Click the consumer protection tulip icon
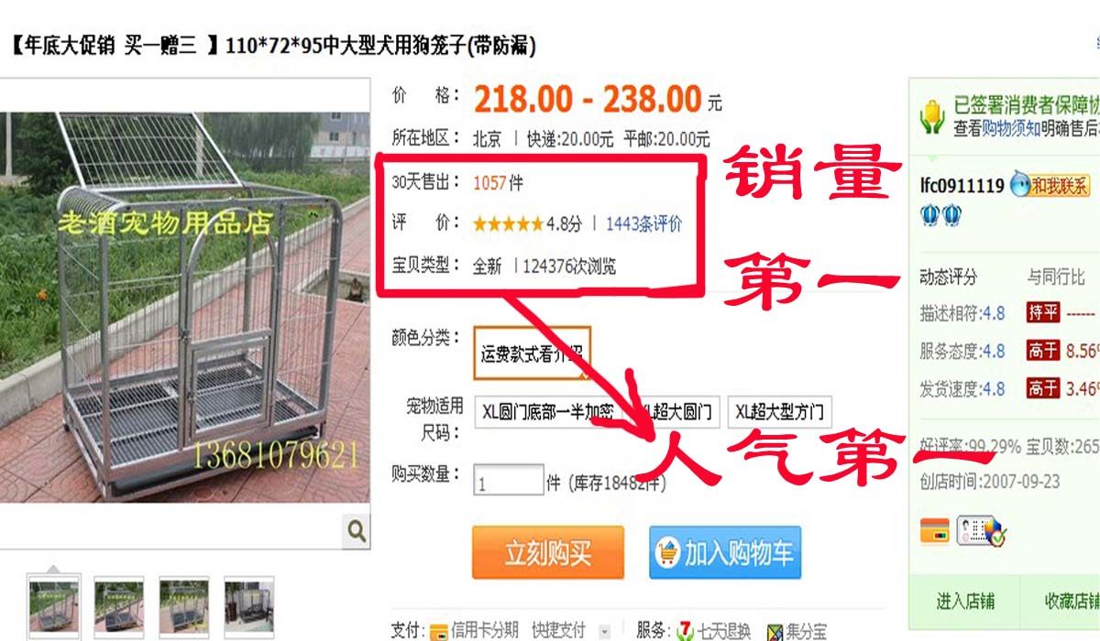This screenshot has width=1100, height=641. coord(932,115)
